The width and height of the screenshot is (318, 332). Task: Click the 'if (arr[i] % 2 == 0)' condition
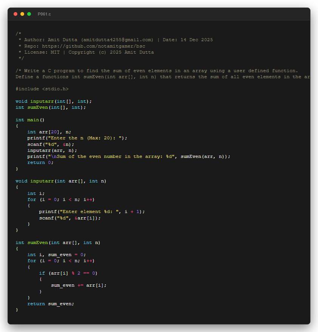[68, 273]
